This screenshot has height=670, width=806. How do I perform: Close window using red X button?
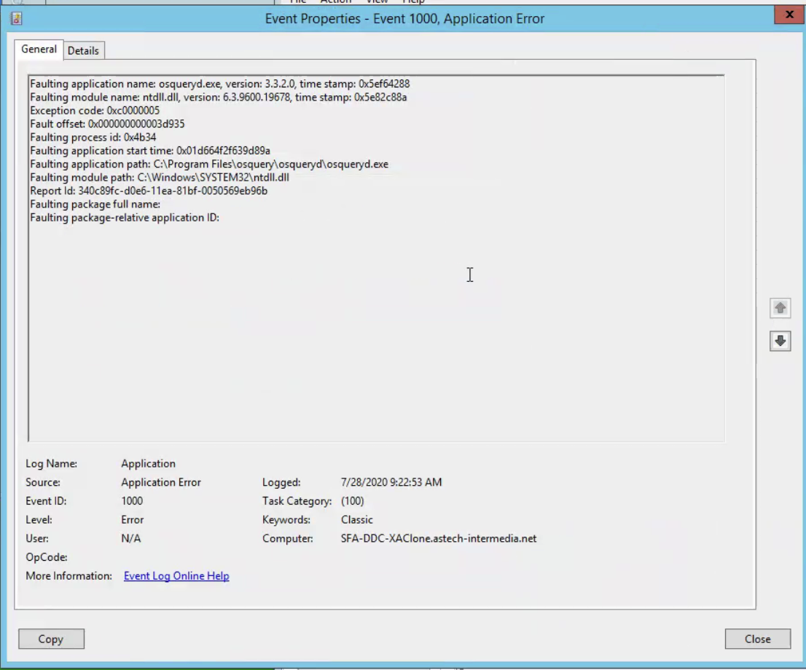click(789, 15)
